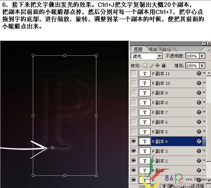Hide the P 副本 3 layer eye icon

click(x=133, y=151)
